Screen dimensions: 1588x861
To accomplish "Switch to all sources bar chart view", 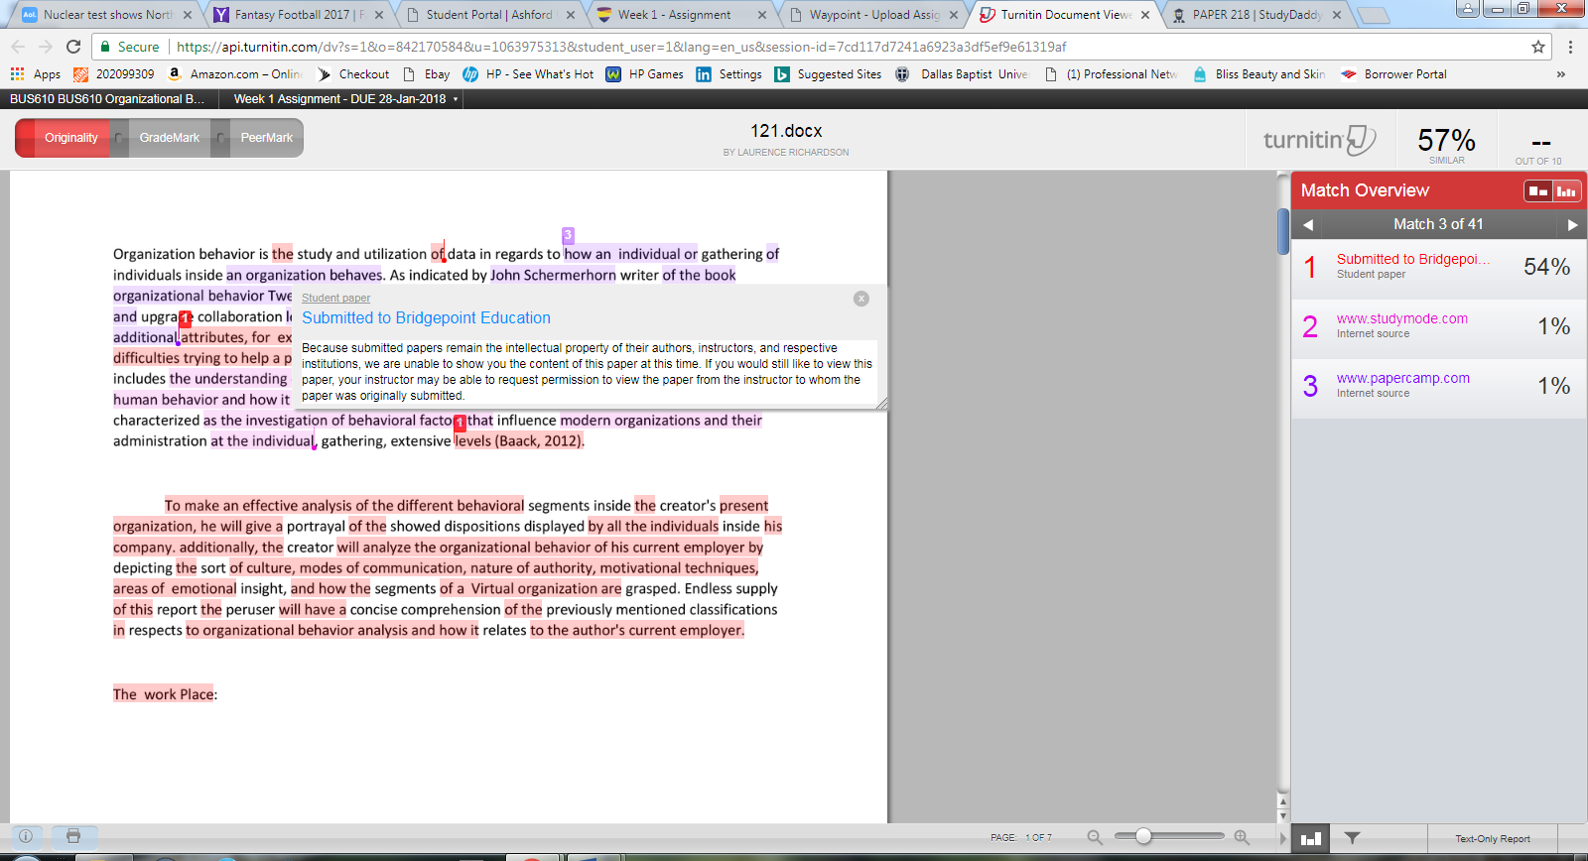I will coord(1566,191).
